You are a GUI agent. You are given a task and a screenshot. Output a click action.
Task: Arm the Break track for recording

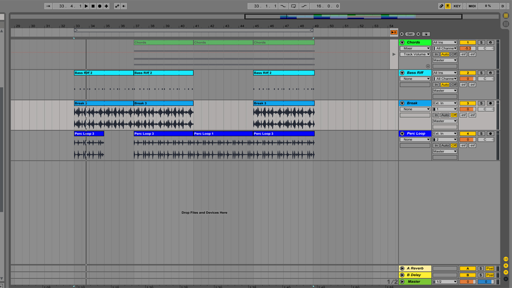click(x=490, y=103)
